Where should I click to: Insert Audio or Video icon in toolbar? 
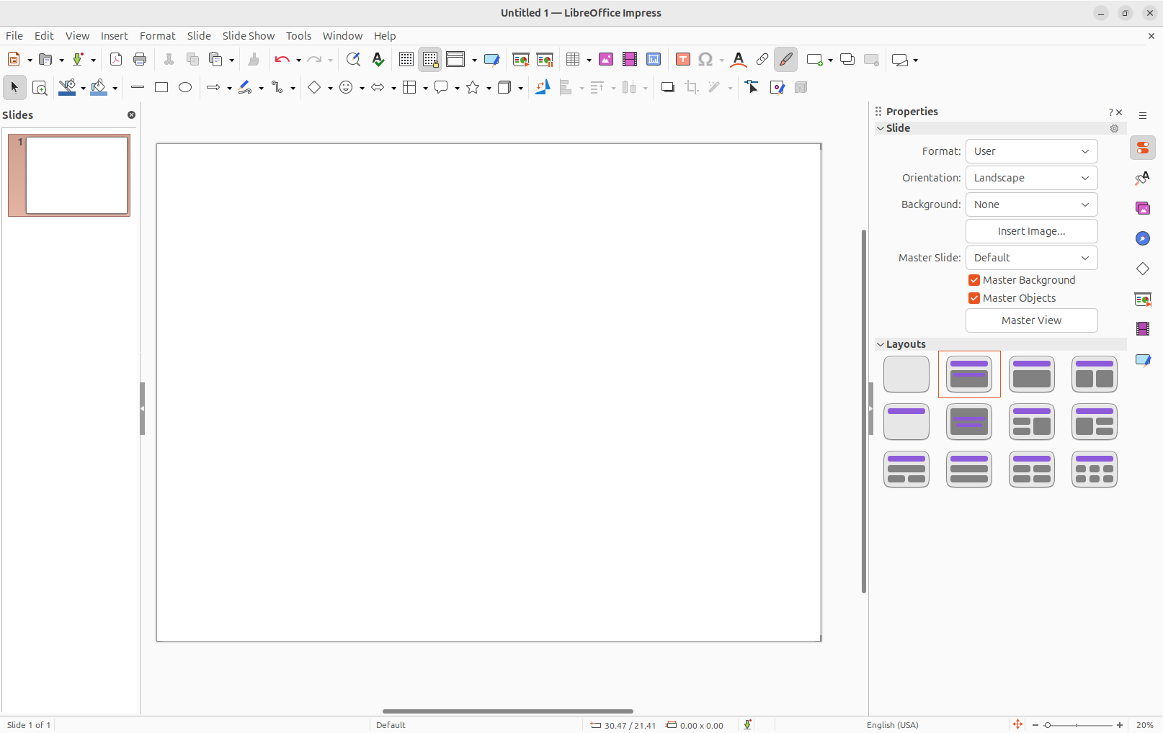630,60
